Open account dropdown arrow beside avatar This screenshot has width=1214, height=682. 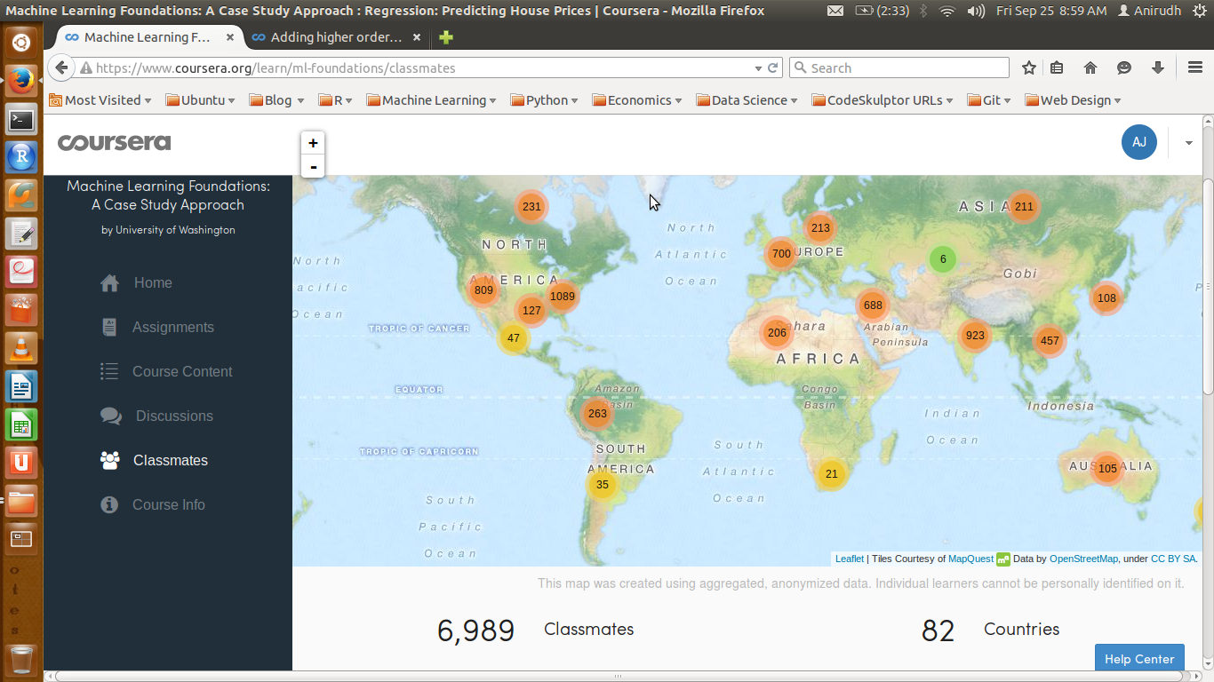(1188, 143)
